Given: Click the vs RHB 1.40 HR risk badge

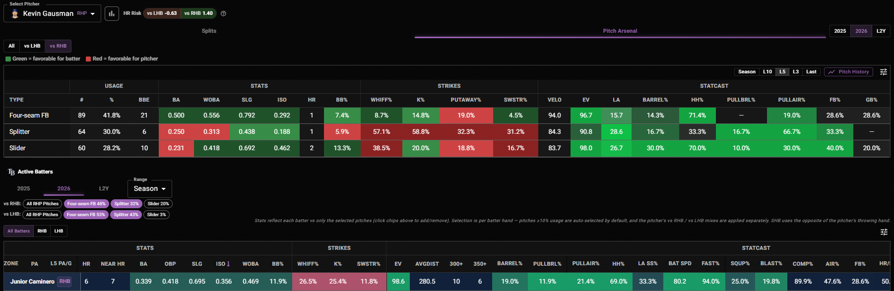Looking at the screenshot, I should pyautogui.click(x=198, y=13).
